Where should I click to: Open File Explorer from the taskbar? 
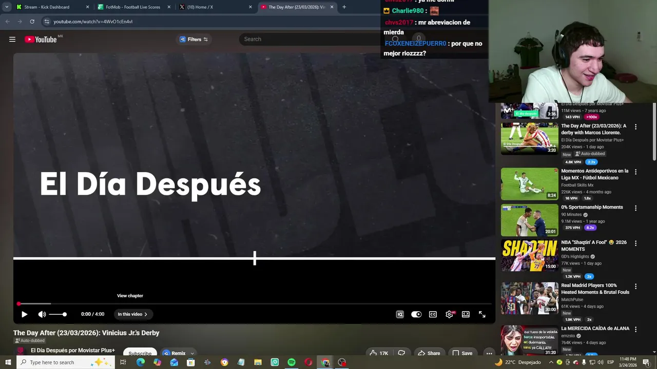point(258,362)
